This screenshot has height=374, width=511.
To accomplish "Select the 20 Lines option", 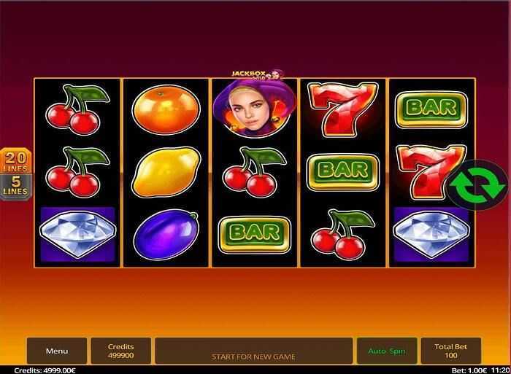I will click(16, 161).
